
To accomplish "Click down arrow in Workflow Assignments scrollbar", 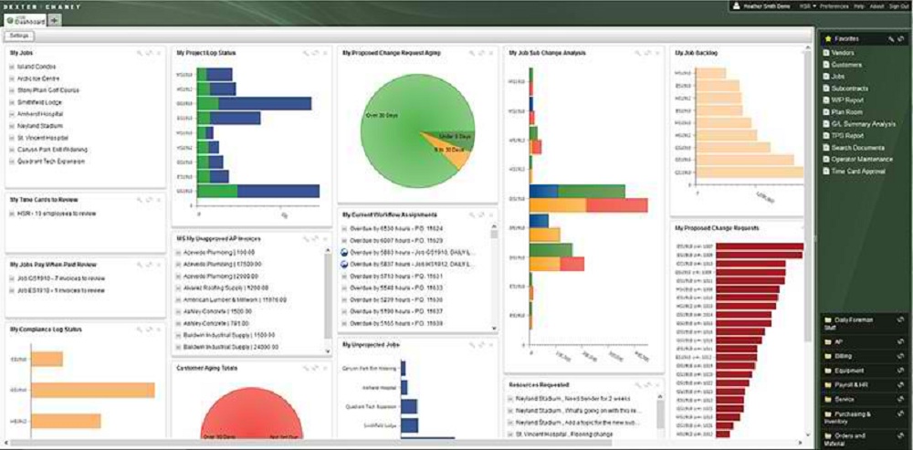I will [494, 329].
